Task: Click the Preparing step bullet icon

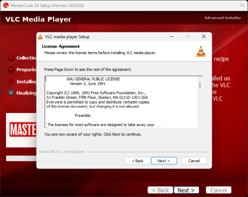Action: pyautogui.click(x=11, y=70)
